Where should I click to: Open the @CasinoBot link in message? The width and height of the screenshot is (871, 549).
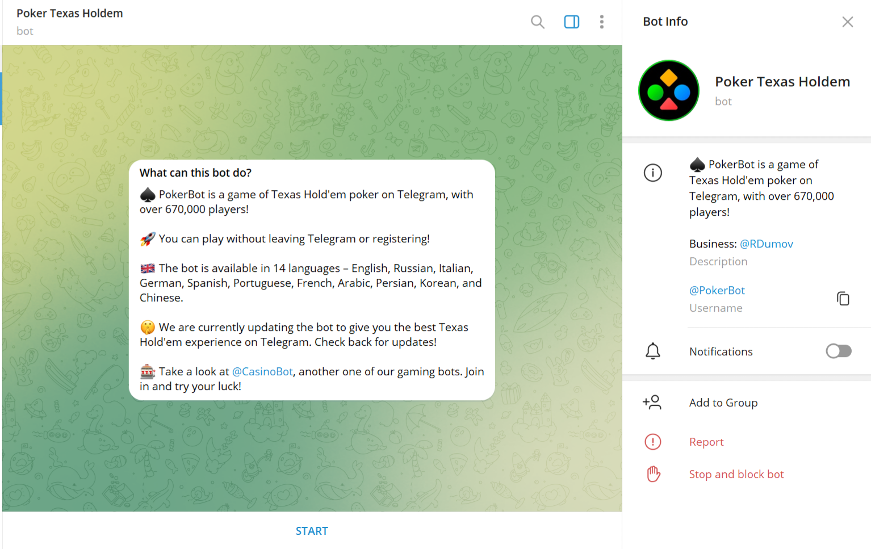pyautogui.click(x=262, y=371)
